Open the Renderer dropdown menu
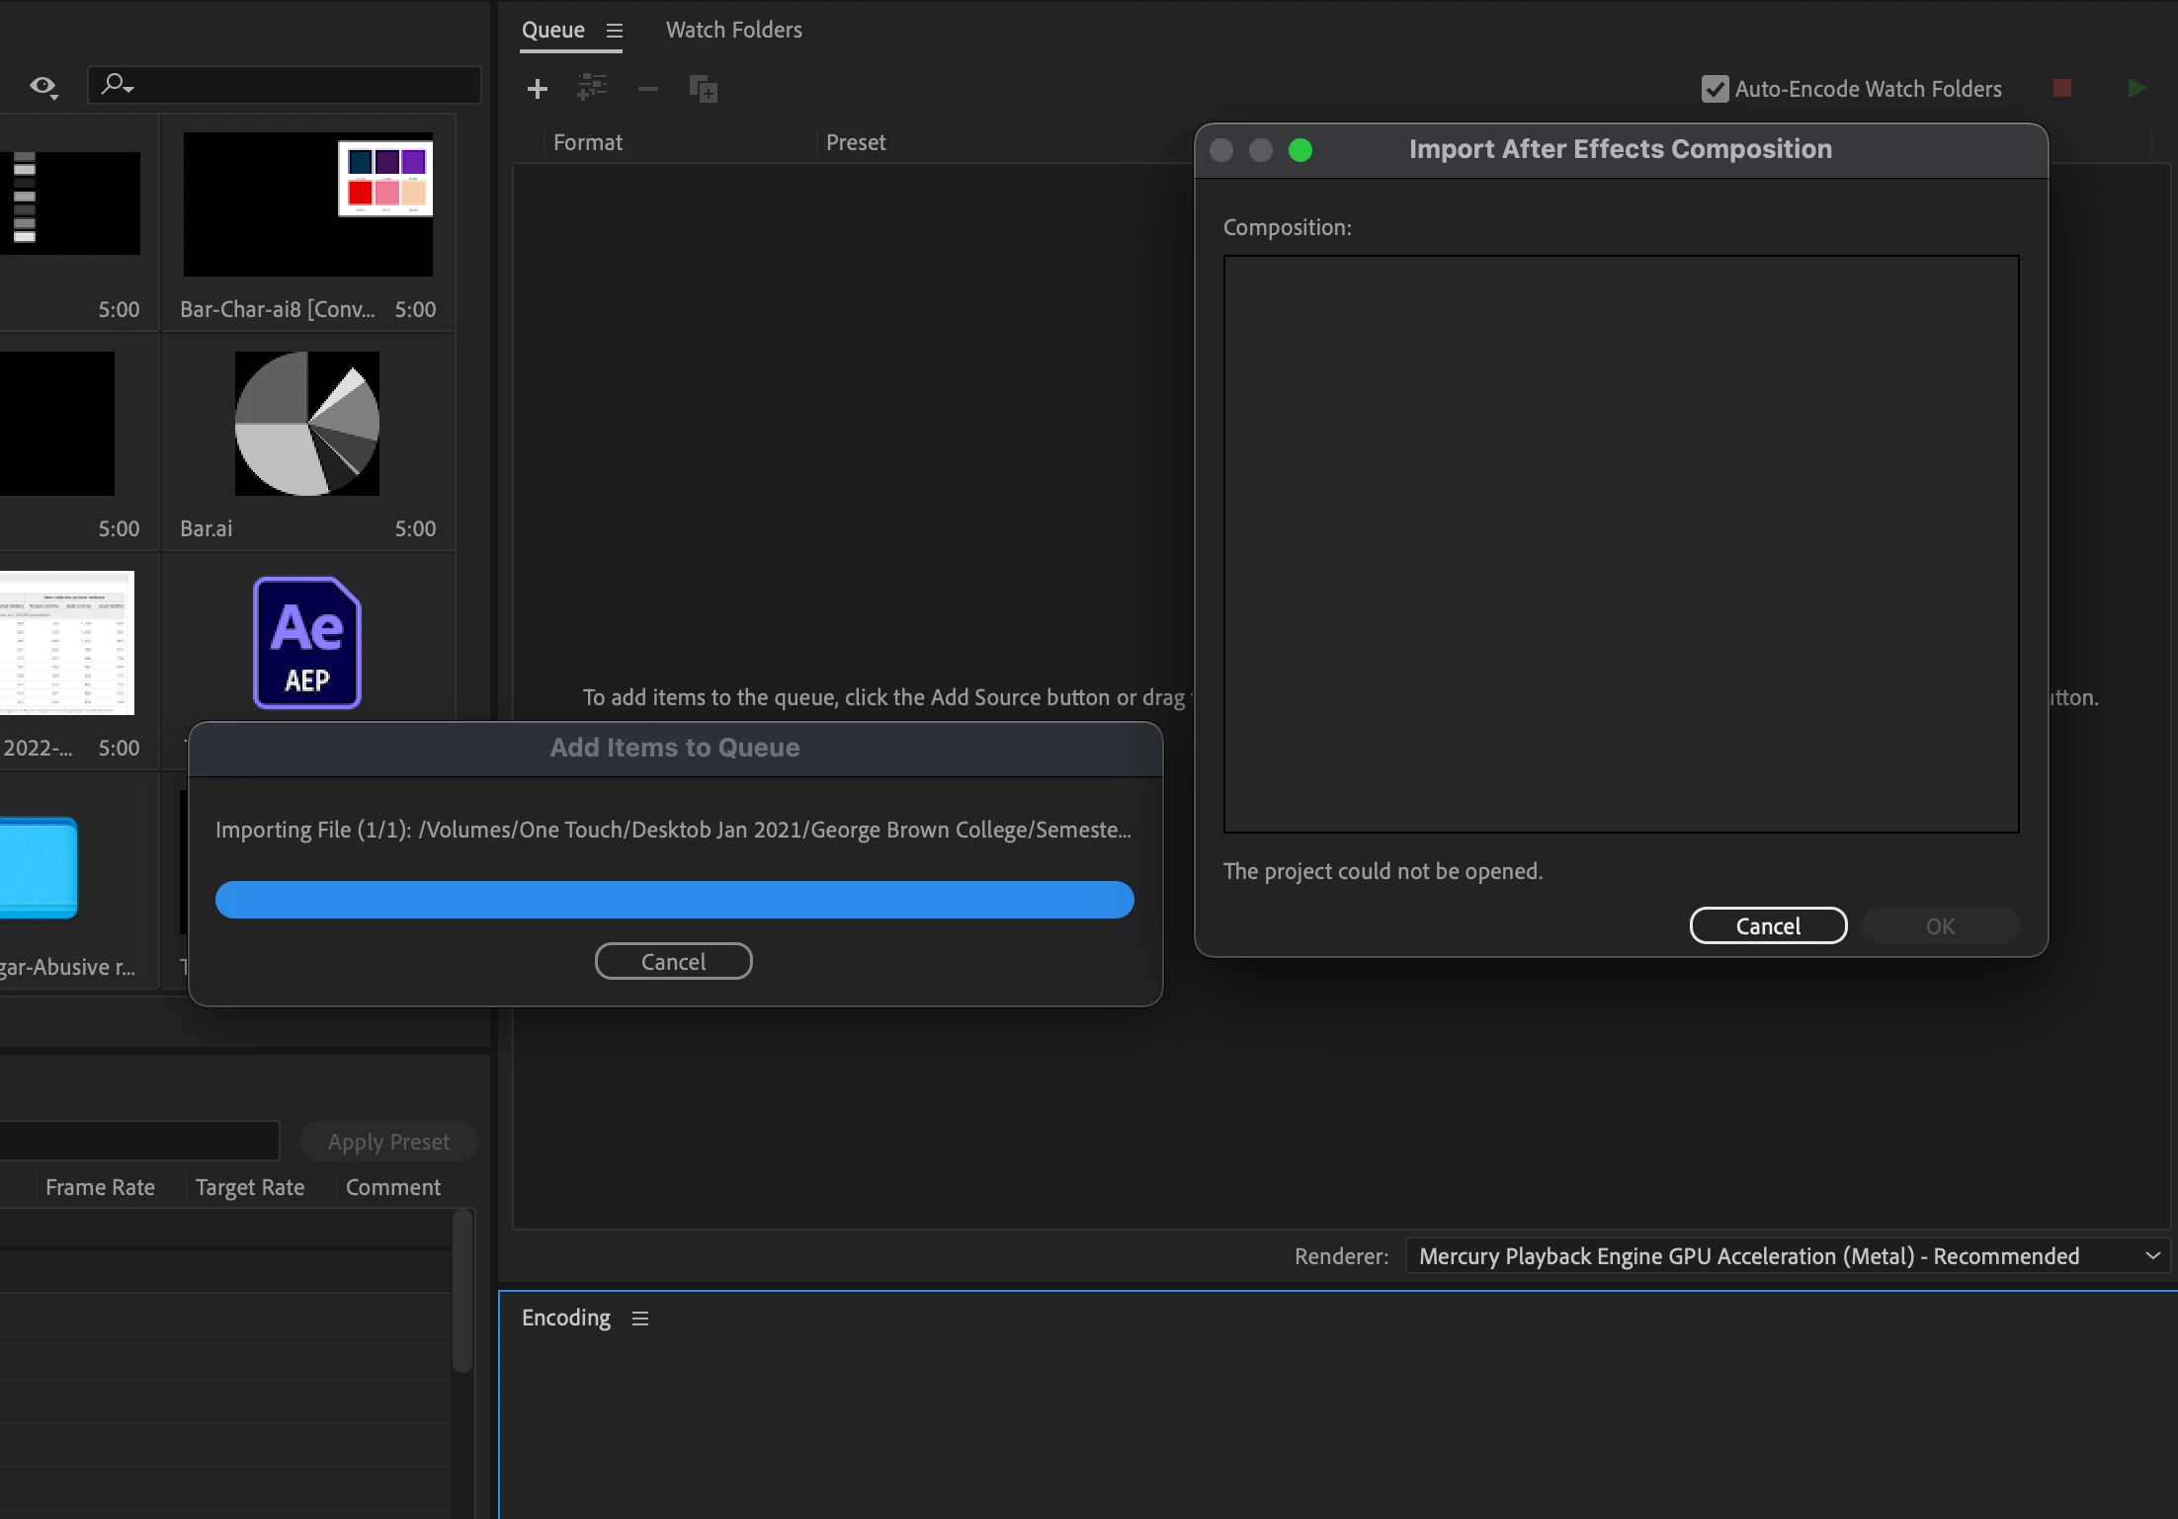This screenshot has height=1519, width=2178. (1787, 1256)
